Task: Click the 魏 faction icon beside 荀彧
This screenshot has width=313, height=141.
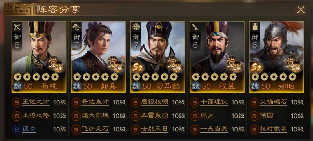Action: pyautogui.click(x=17, y=86)
